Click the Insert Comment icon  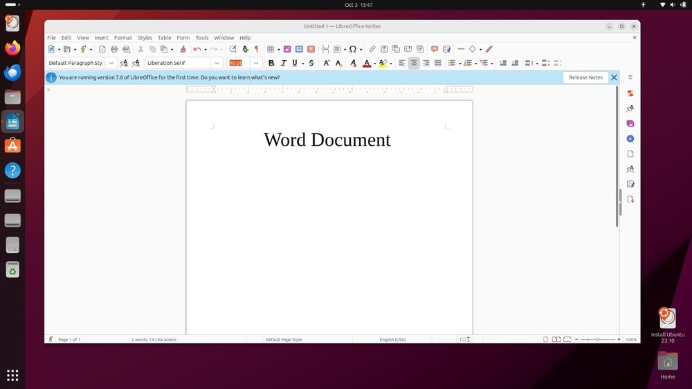(x=435, y=49)
